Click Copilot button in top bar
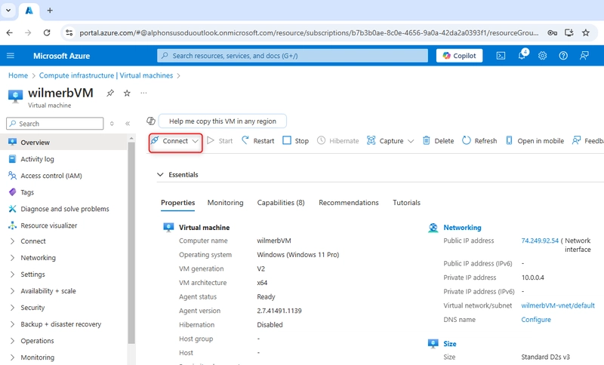Image resolution: width=604 pixels, height=365 pixels. (459, 56)
